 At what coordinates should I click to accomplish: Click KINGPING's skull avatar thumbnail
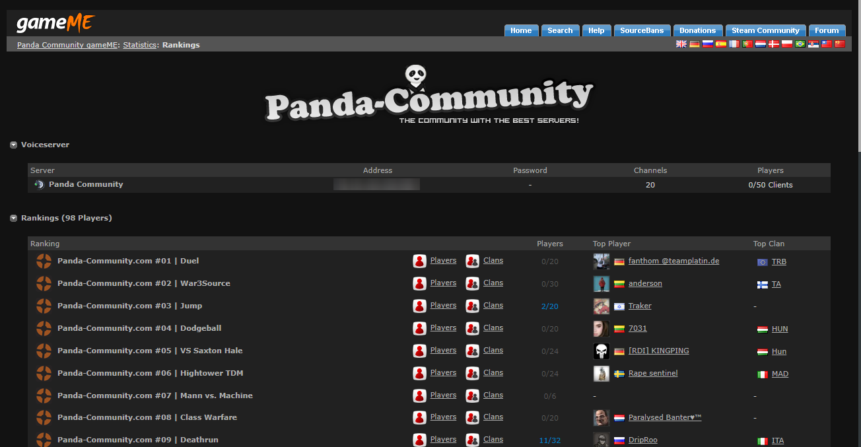click(601, 351)
